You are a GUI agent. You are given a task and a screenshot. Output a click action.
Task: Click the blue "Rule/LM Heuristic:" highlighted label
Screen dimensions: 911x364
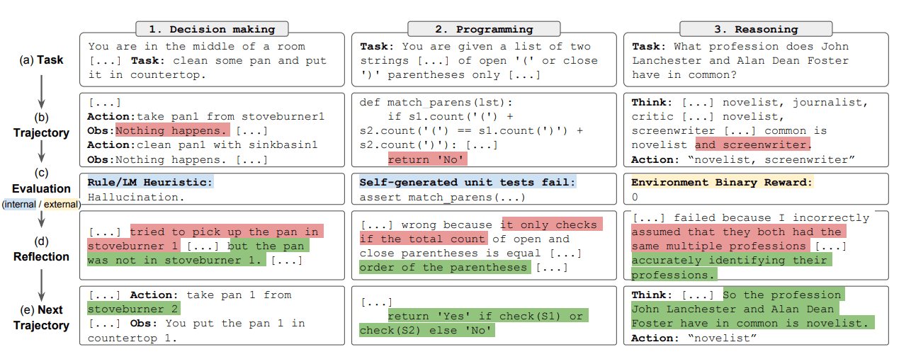(x=149, y=182)
